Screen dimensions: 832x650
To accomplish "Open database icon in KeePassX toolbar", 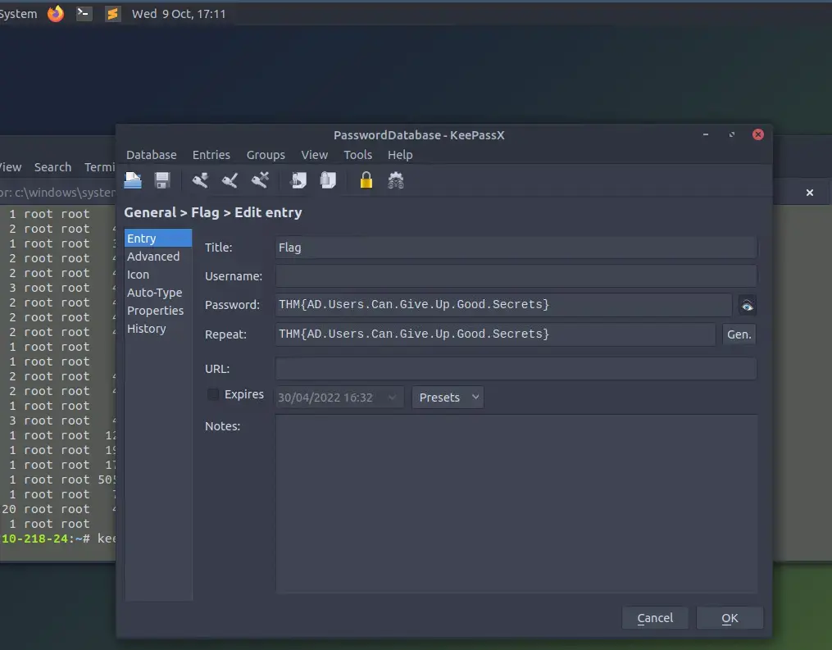I will [133, 180].
